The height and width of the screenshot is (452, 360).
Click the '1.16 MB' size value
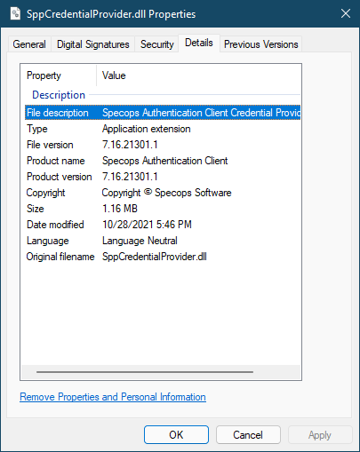[x=120, y=209]
